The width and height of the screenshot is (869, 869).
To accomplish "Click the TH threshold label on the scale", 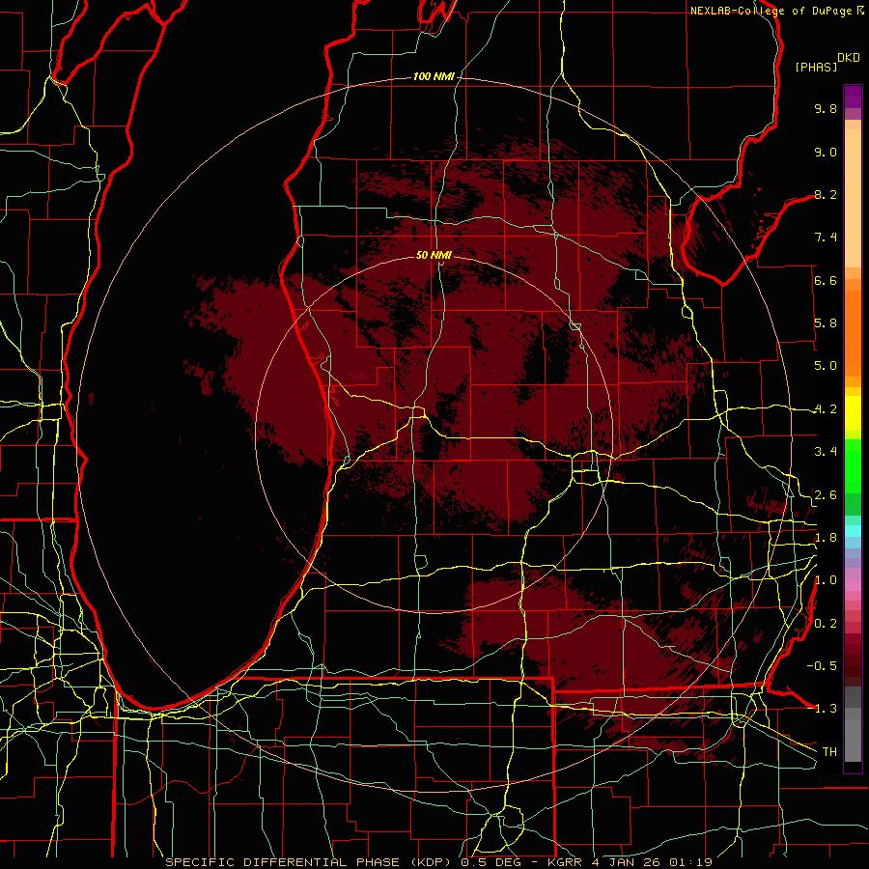I will [x=829, y=752].
